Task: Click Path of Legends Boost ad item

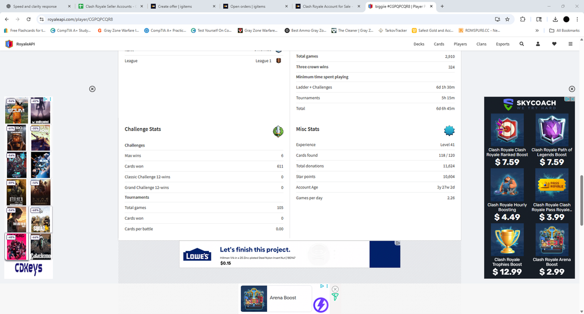Action: pos(552,140)
